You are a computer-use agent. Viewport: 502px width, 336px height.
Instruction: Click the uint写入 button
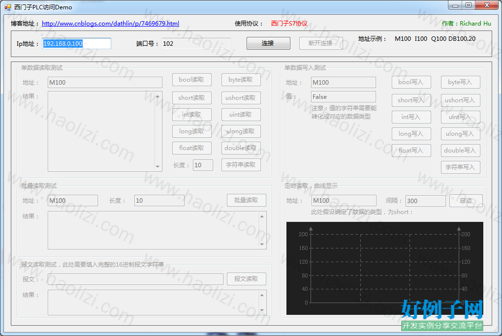click(x=460, y=117)
